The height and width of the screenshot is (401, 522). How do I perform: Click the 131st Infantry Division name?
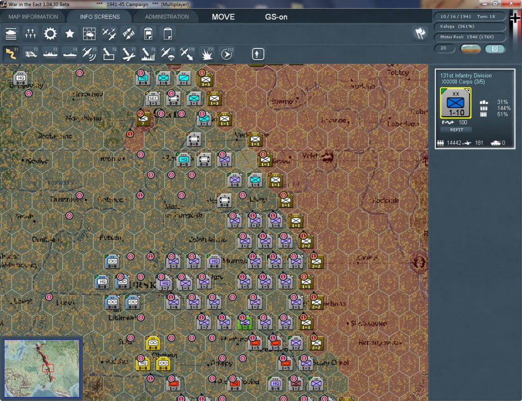pos(466,75)
